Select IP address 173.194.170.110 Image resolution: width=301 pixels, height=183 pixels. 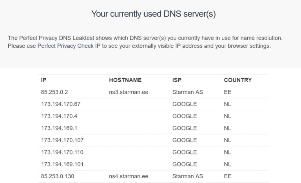(x=62, y=152)
